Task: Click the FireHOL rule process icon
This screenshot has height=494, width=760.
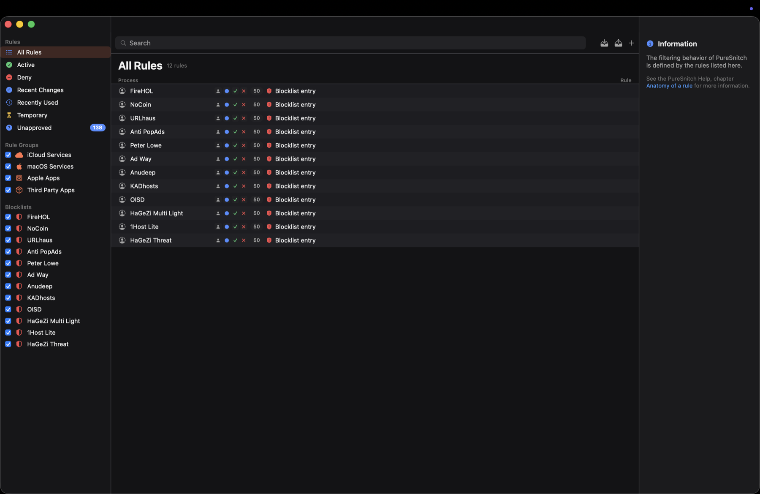Action: 122,91
